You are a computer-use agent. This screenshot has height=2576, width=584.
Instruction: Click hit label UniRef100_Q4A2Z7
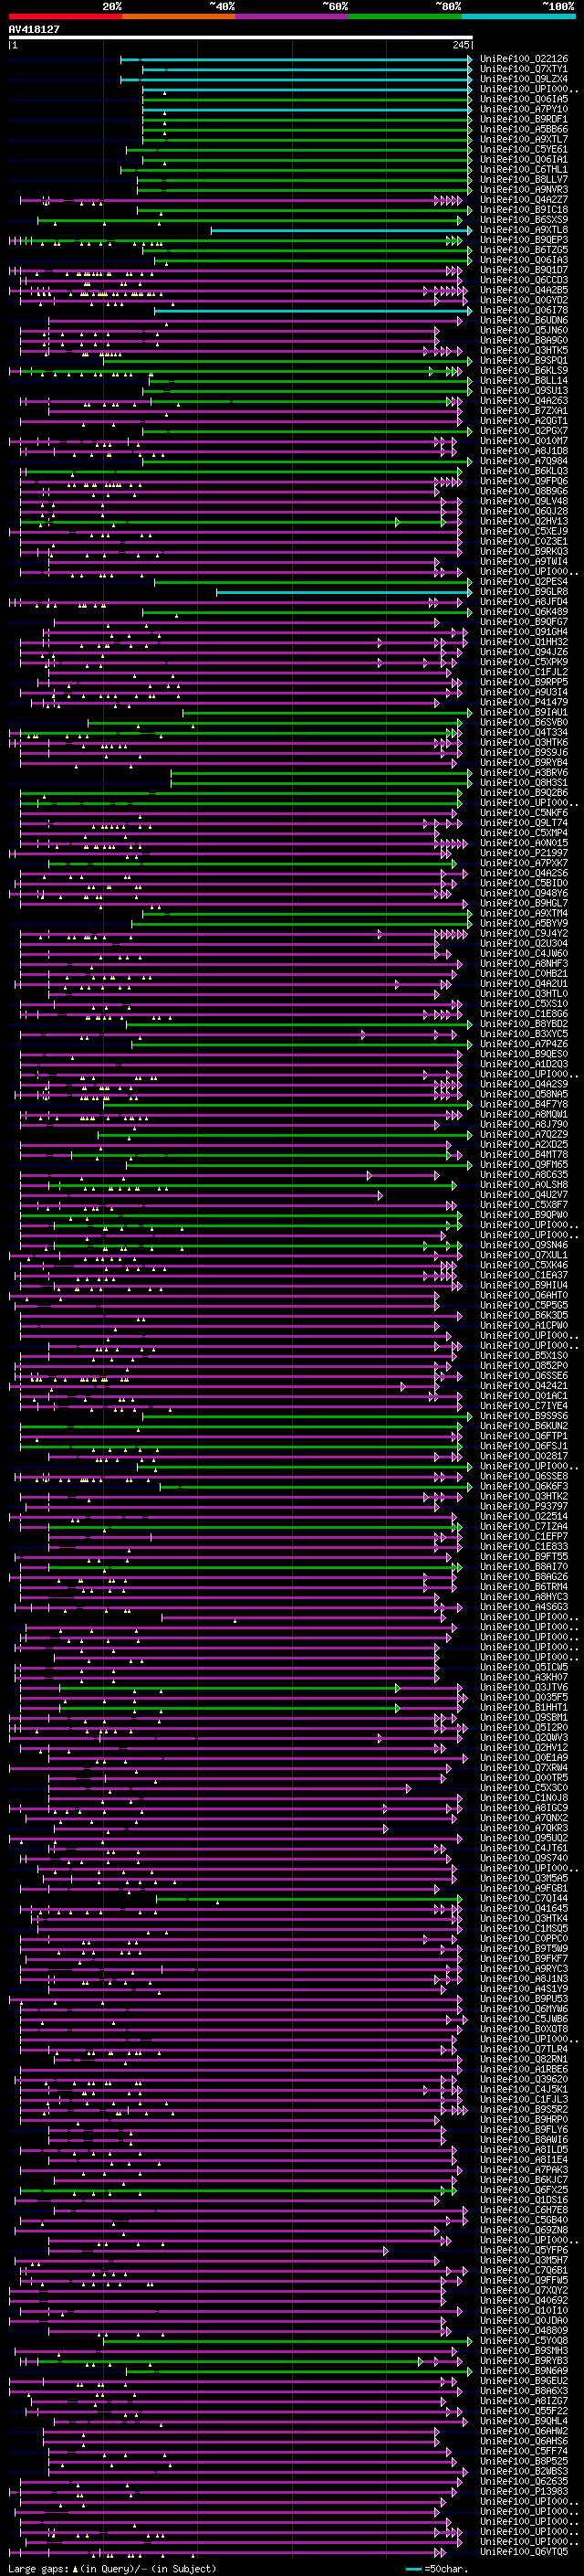tap(524, 200)
